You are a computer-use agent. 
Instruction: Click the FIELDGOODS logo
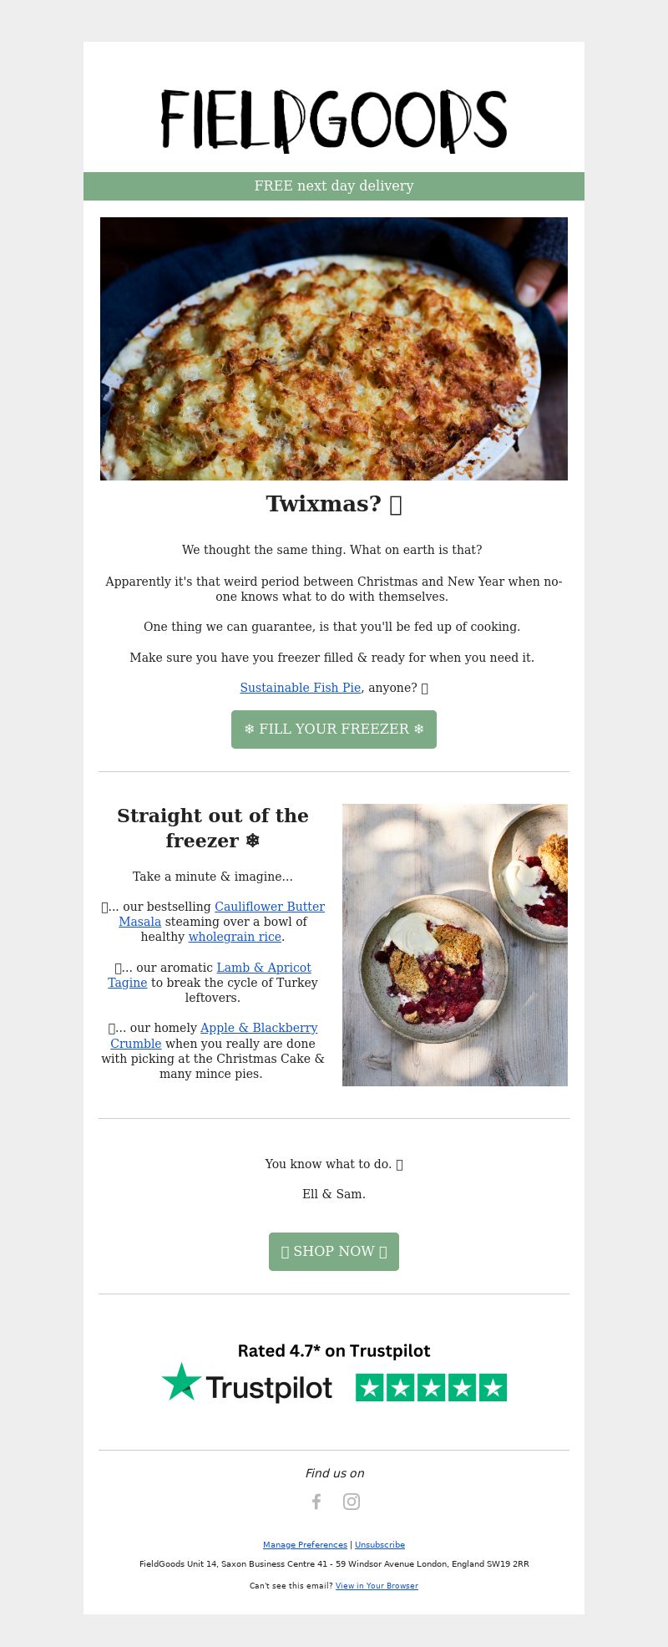[x=334, y=120]
